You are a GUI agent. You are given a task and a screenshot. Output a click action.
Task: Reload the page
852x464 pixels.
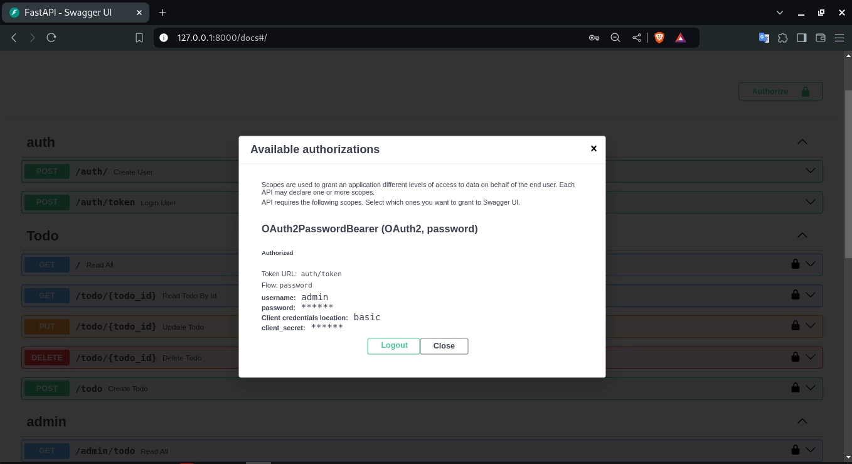(51, 38)
